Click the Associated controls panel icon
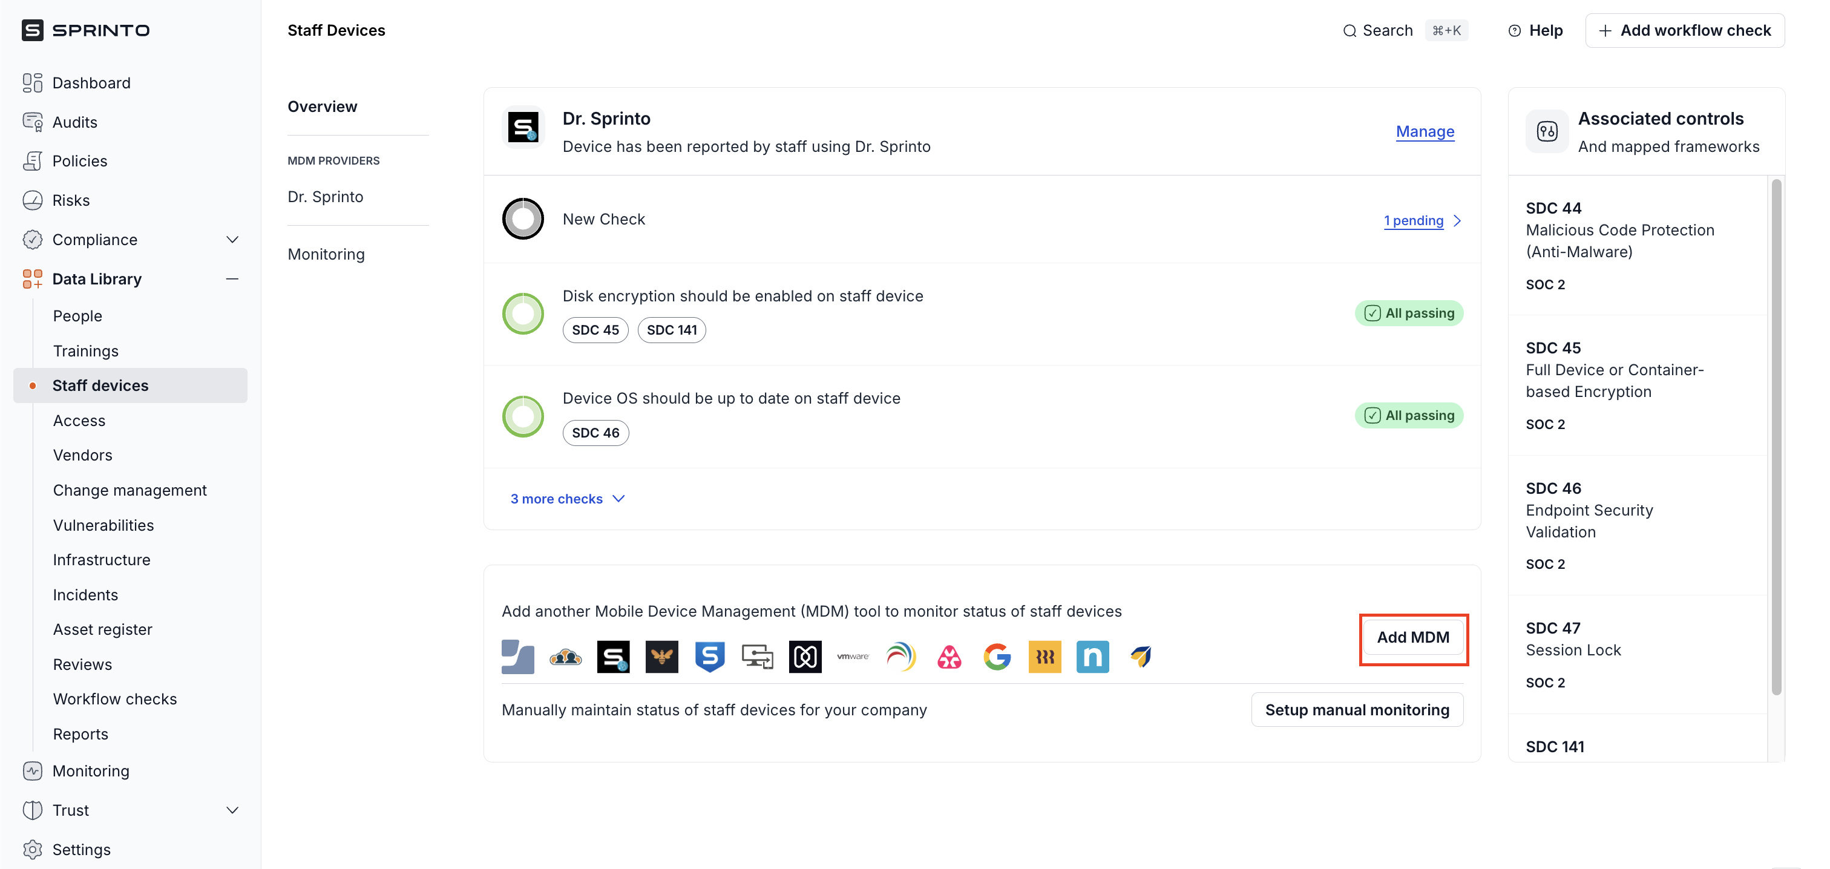This screenshot has height=869, width=1830. coord(1547,131)
